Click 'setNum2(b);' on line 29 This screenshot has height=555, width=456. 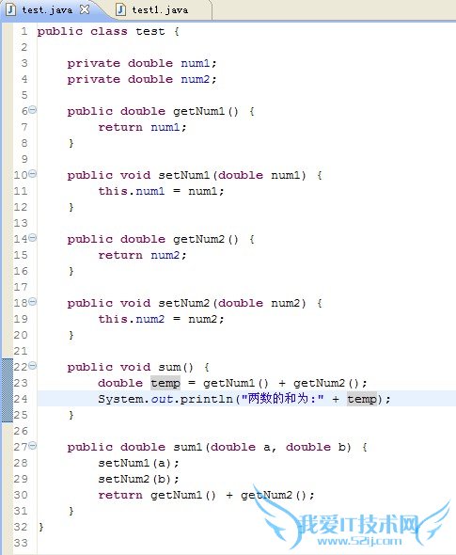[x=138, y=479]
